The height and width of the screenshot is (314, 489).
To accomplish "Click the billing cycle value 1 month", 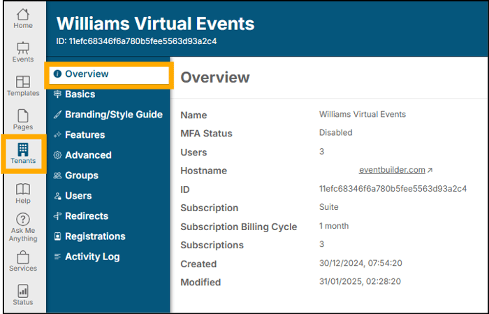I will click(334, 226).
